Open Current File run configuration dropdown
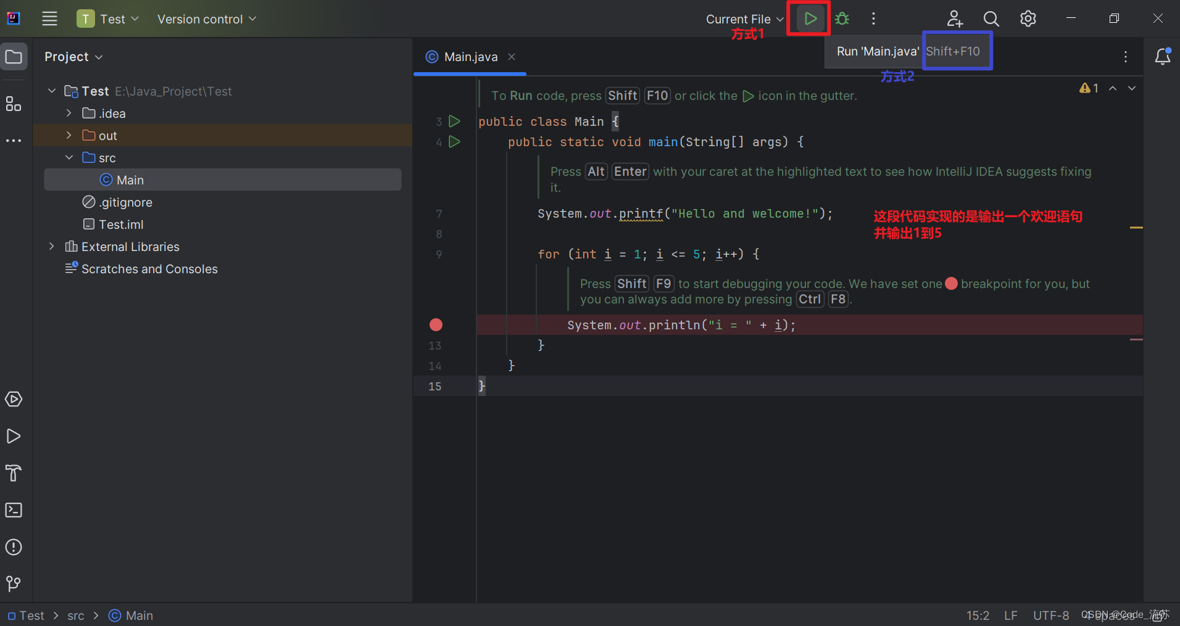1180x626 pixels. 745,19
